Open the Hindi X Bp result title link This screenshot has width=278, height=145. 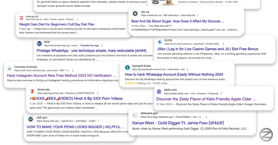click(x=76, y=98)
